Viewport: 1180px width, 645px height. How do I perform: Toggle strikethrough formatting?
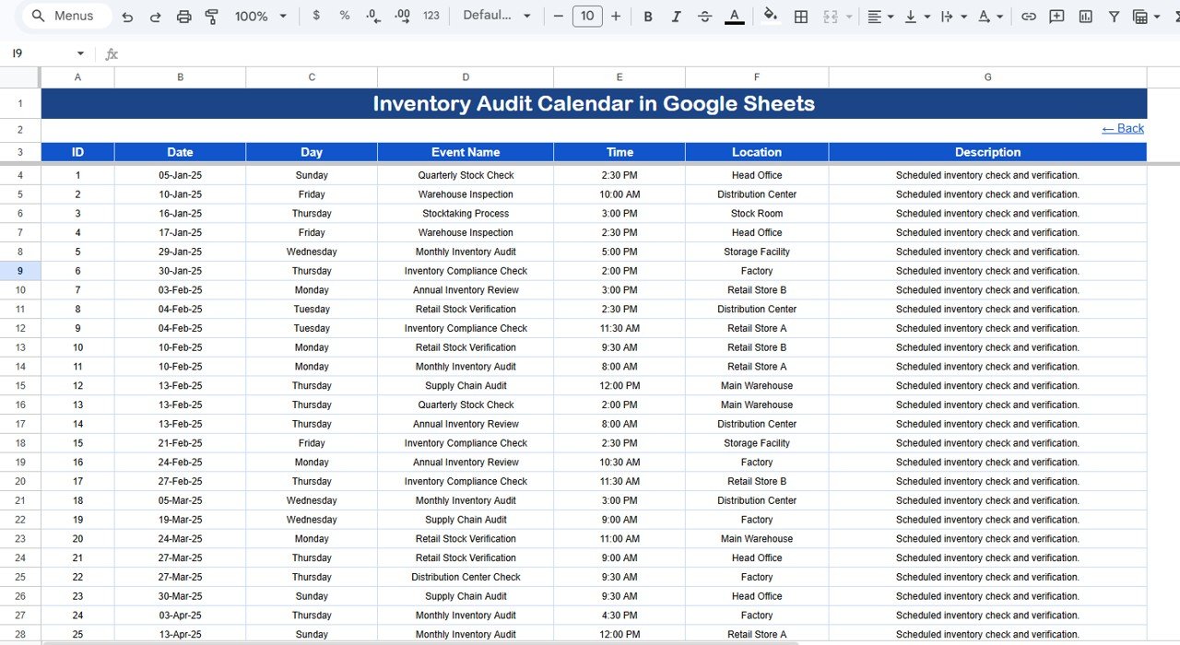click(705, 17)
